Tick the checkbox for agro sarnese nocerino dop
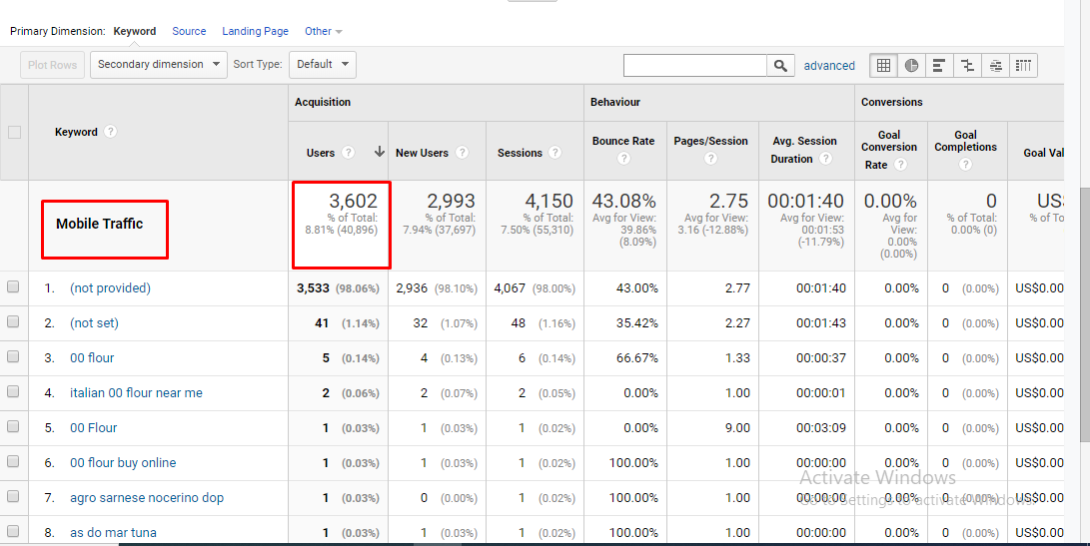 tap(13, 497)
